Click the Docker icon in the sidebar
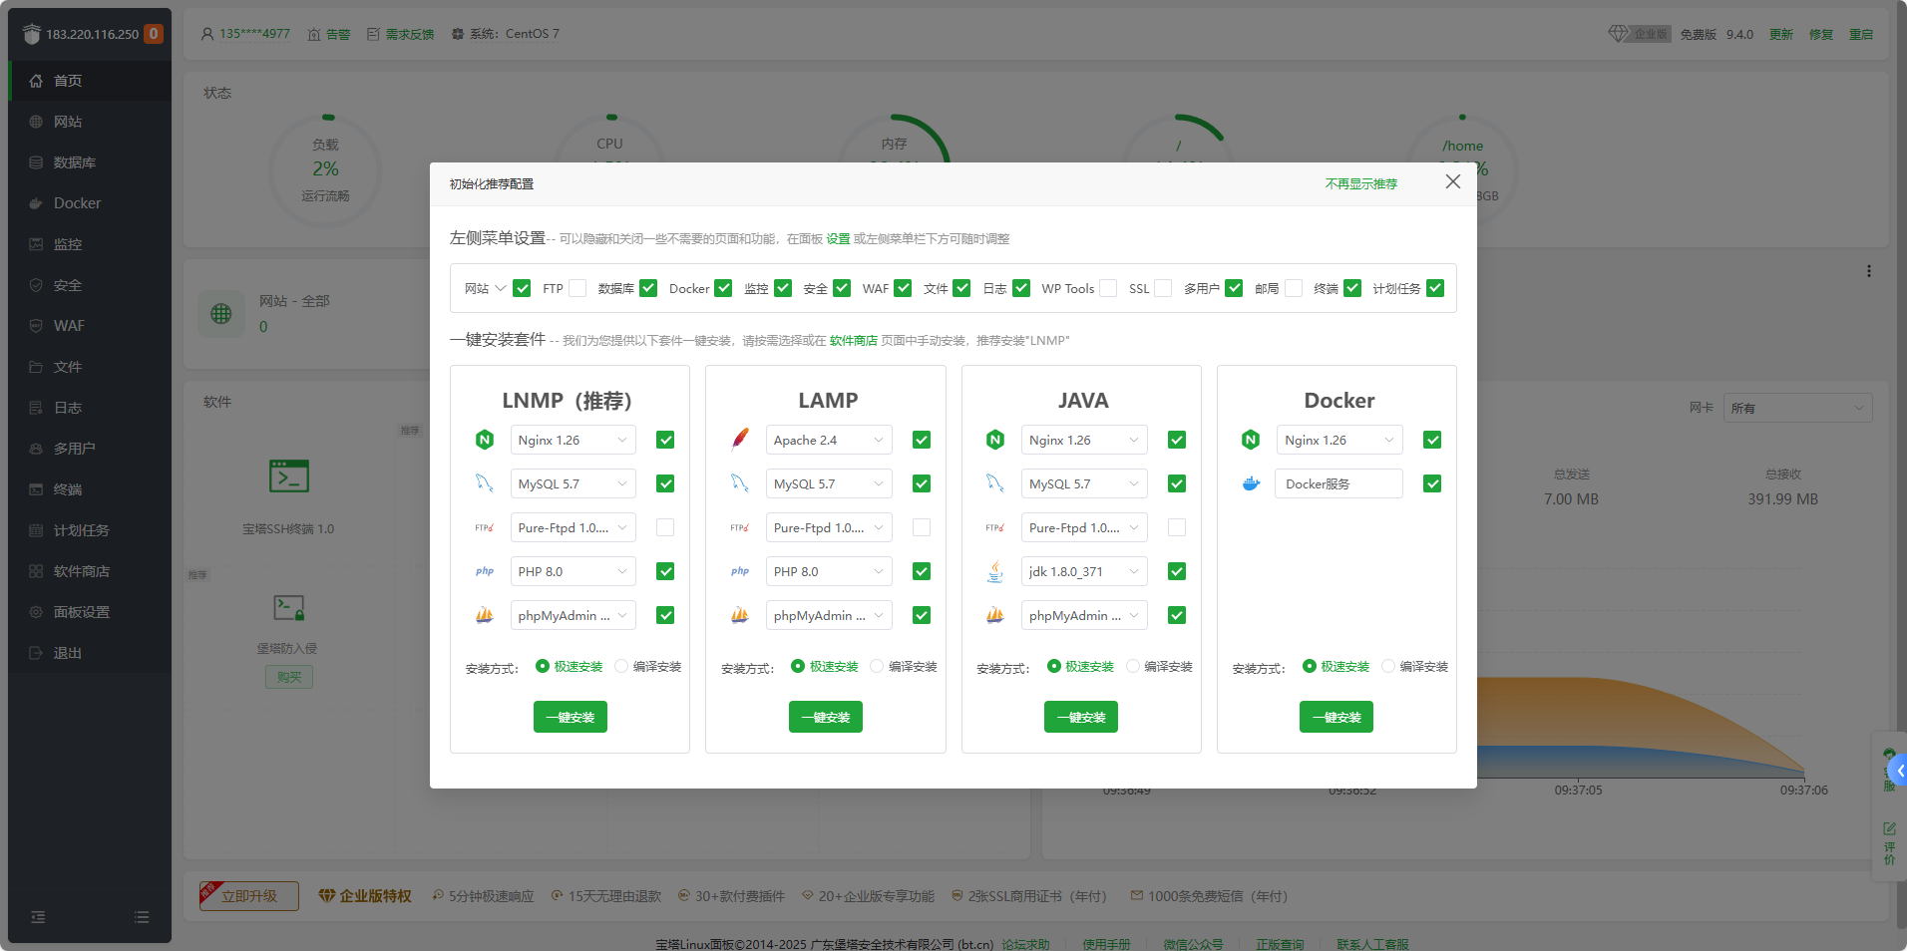The image size is (1907, 951). [36, 203]
